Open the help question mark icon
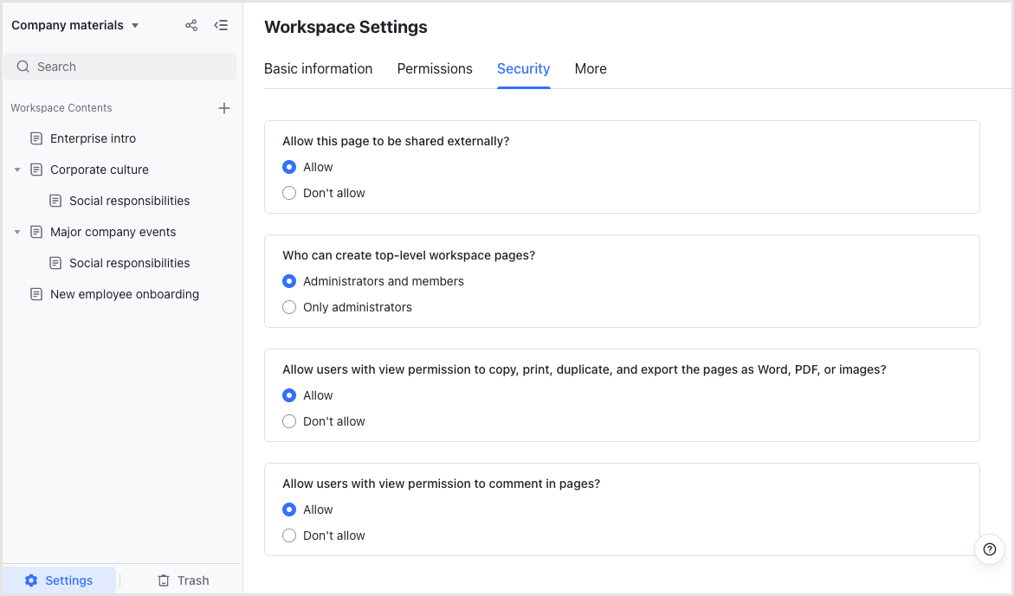This screenshot has height=596, width=1014. pyautogui.click(x=990, y=549)
